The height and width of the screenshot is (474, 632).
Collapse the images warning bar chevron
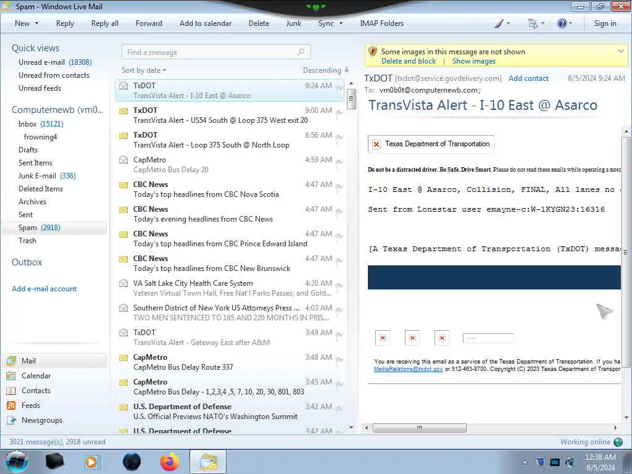[621, 51]
